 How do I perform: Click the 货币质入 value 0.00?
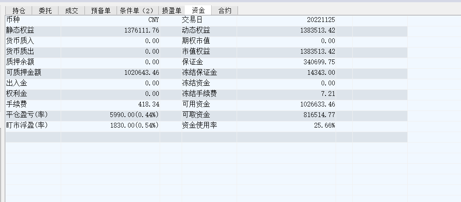[152, 41]
